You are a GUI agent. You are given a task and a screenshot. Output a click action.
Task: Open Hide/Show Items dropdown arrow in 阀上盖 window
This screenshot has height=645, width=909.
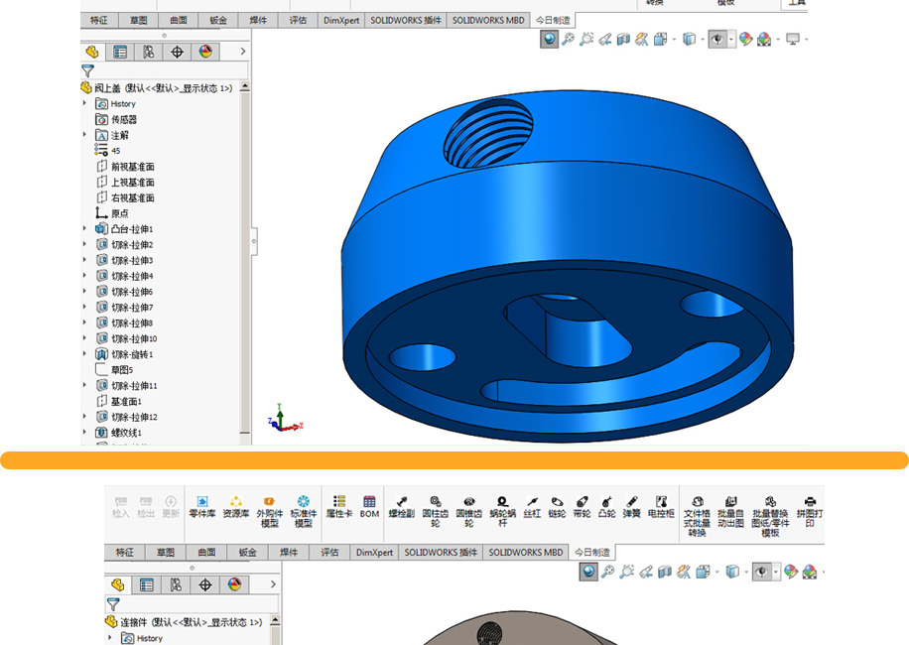coord(731,40)
